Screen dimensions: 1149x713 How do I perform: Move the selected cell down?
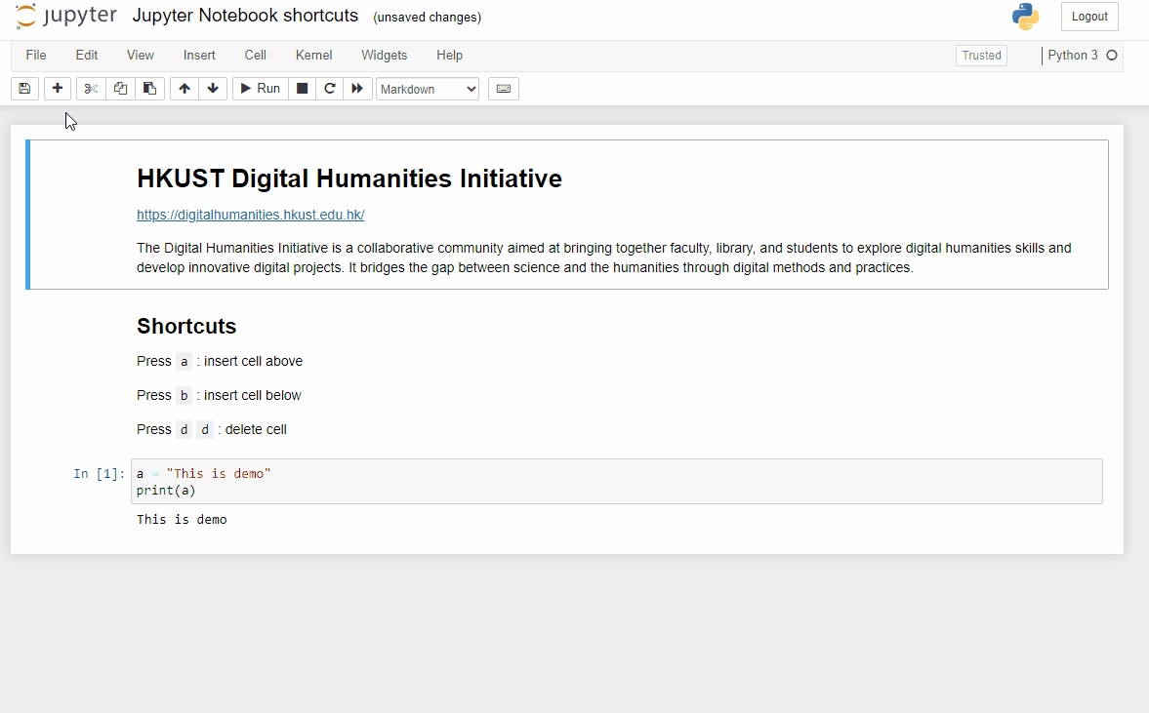tap(212, 89)
